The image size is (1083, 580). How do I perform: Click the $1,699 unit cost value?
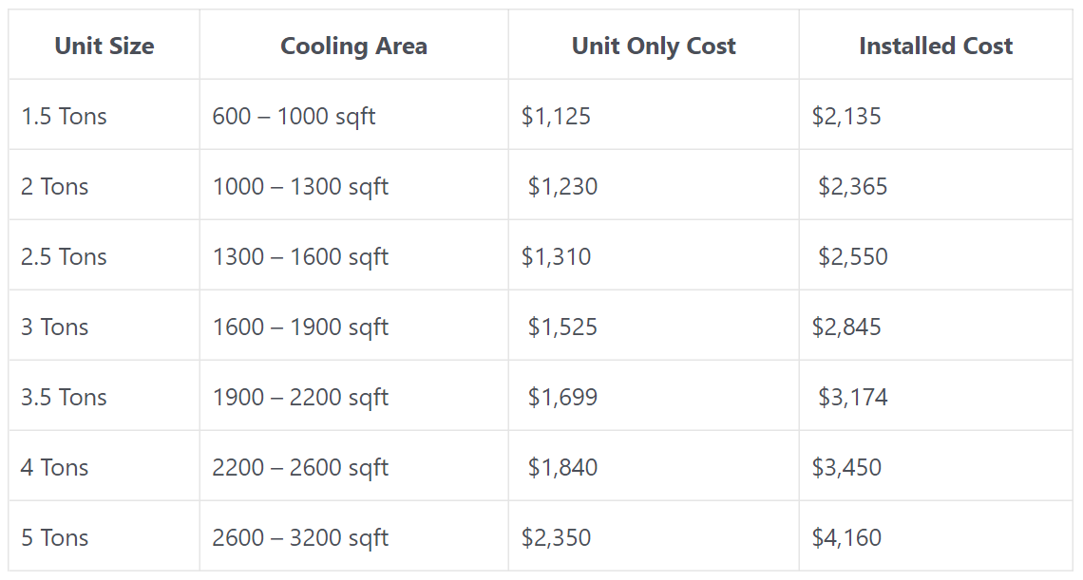(562, 397)
